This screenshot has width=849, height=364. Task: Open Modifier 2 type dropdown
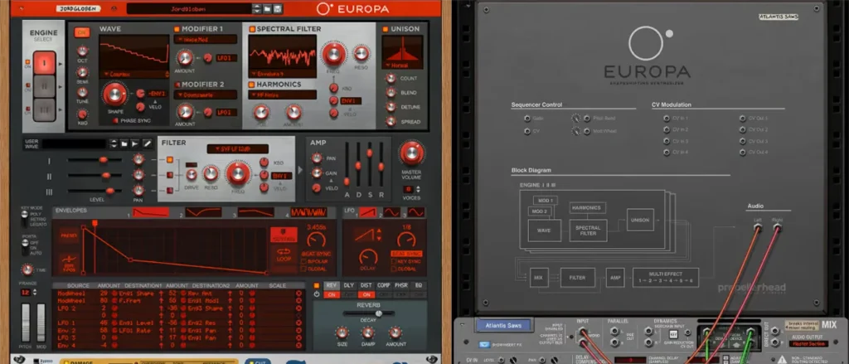pos(206,95)
